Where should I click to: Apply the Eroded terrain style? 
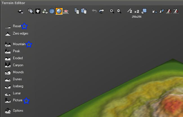tap(14, 58)
